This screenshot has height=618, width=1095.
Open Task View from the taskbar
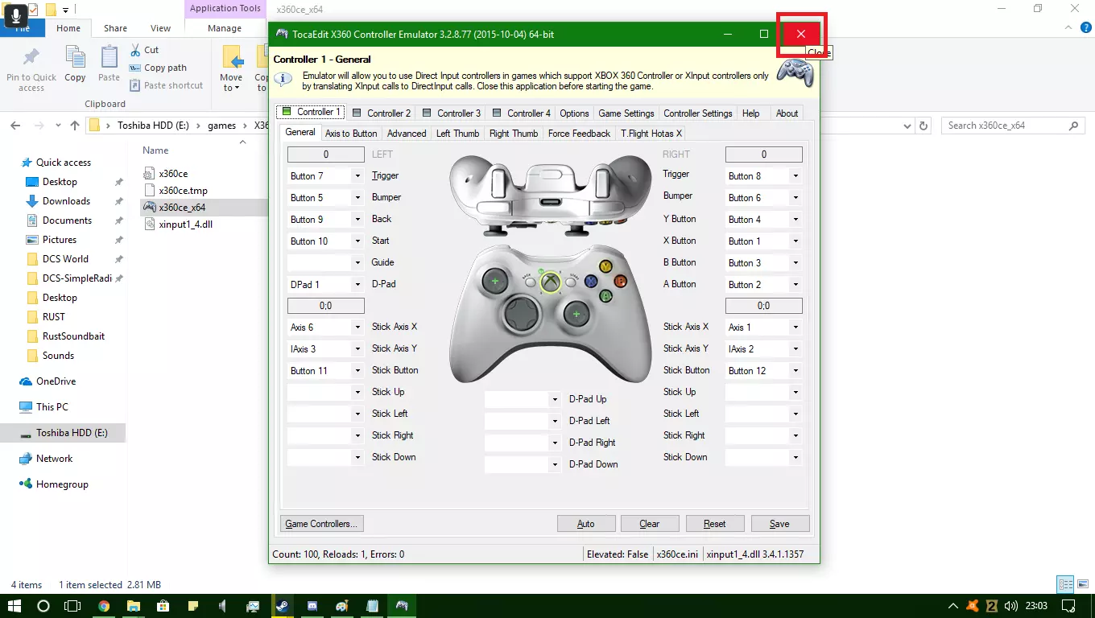click(x=72, y=606)
